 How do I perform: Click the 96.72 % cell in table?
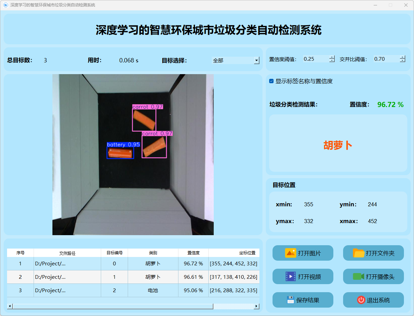[x=193, y=264]
